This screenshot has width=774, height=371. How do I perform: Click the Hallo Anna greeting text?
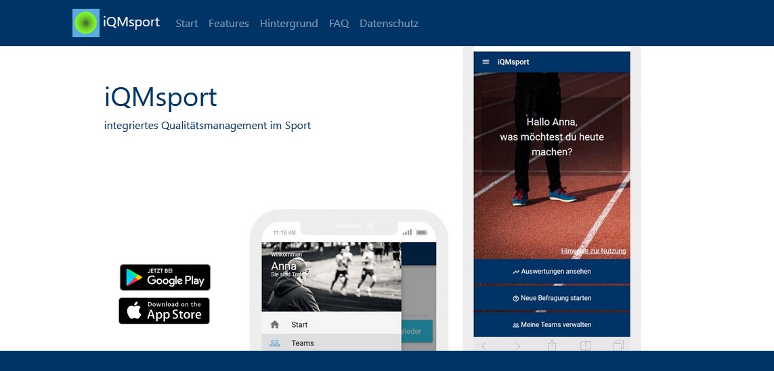click(552, 137)
